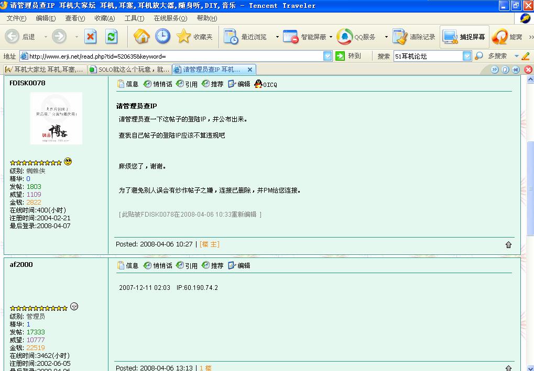
Task: Click the [楼 主] link
Action: (210, 244)
